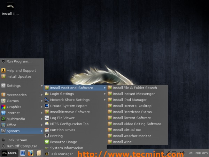Screen dimensions: 209x157
Task: Expand the Internet submenu arrow
Action: (42, 113)
